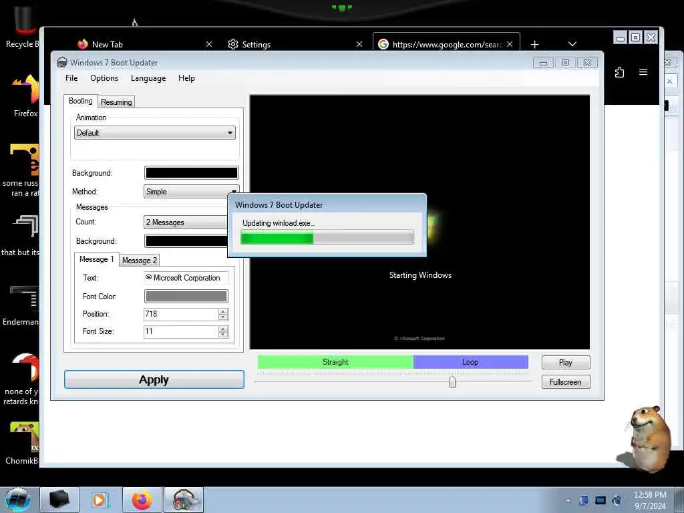The image size is (684, 513).
Task: Show hidden tray icons arrow
Action: [x=568, y=501]
